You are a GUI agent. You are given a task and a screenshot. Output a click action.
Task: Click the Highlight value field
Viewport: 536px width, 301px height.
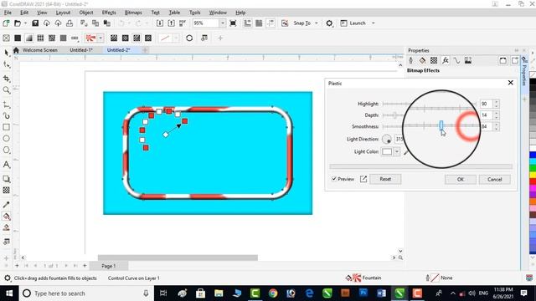pyautogui.click(x=486, y=104)
